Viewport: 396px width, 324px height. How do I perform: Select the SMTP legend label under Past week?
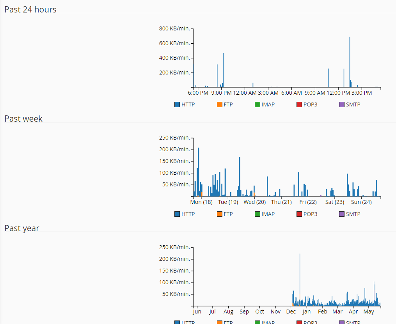[x=353, y=214]
